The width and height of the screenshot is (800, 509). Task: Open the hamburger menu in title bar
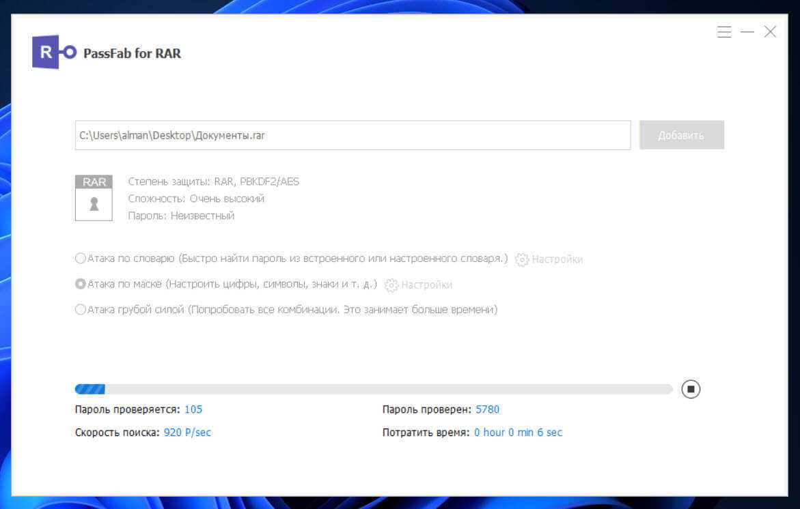(x=724, y=32)
